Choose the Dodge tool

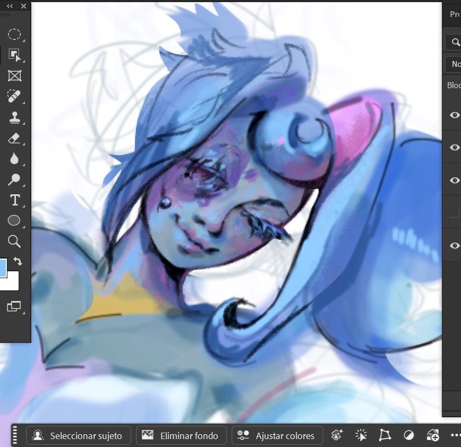click(x=14, y=179)
